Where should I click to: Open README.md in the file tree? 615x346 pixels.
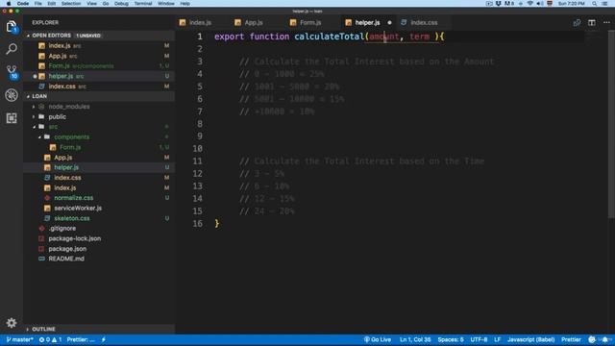click(99, 259)
